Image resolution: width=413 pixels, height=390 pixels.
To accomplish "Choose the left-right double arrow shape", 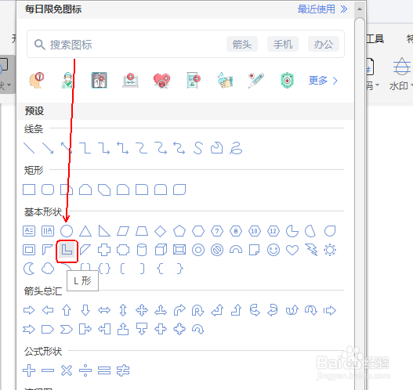I will pos(104,311).
